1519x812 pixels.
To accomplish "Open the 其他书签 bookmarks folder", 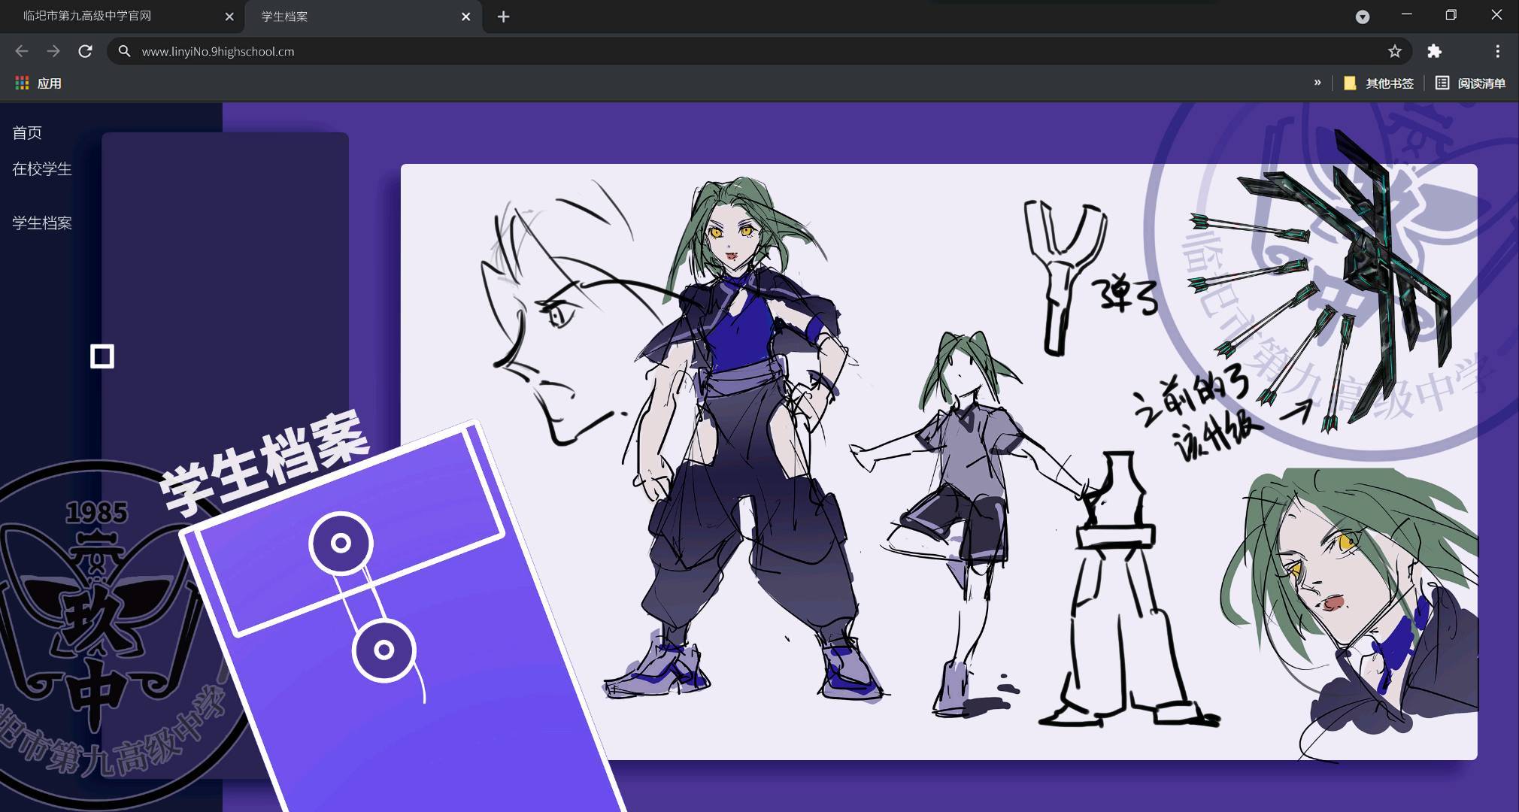I will [x=1379, y=83].
